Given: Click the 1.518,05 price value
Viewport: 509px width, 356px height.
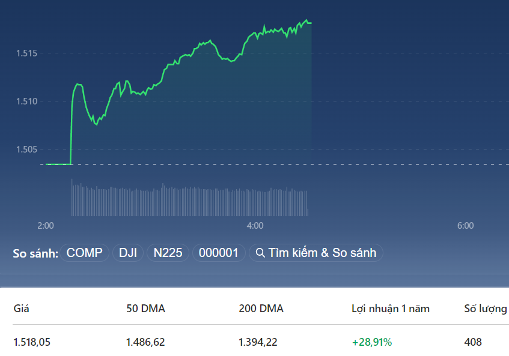Looking at the screenshot, I should pyautogui.click(x=32, y=342).
